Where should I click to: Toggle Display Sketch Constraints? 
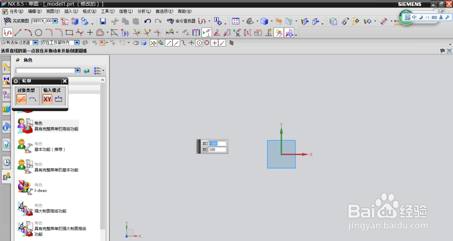(207, 33)
